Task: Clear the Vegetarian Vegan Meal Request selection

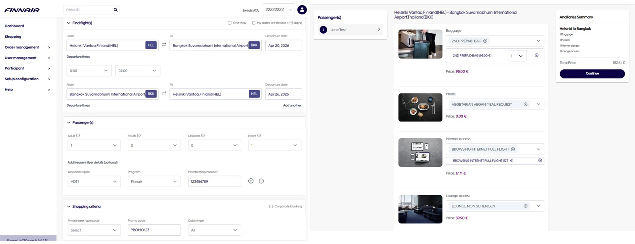Action: click(526, 104)
